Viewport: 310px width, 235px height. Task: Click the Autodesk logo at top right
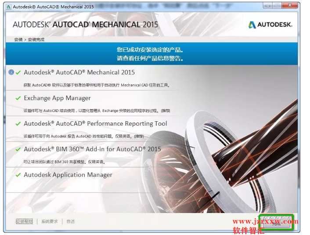[270, 25]
